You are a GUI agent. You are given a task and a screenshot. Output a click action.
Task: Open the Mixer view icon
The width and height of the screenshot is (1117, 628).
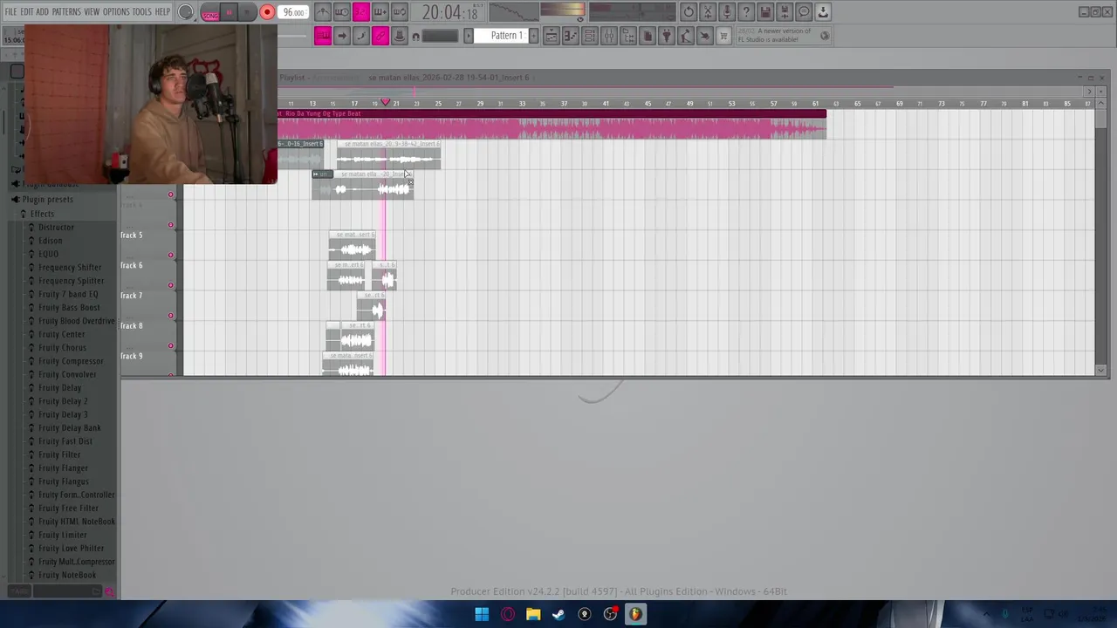[x=609, y=36]
